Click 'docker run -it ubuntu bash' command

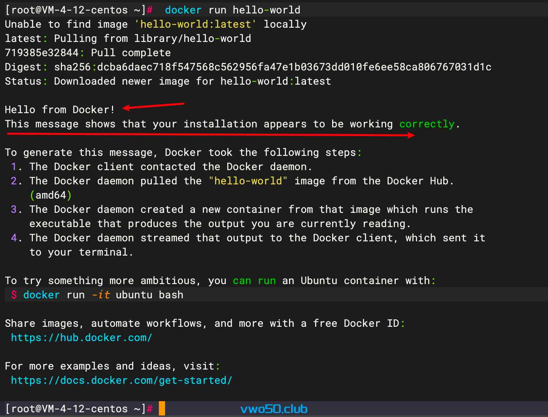point(103,295)
